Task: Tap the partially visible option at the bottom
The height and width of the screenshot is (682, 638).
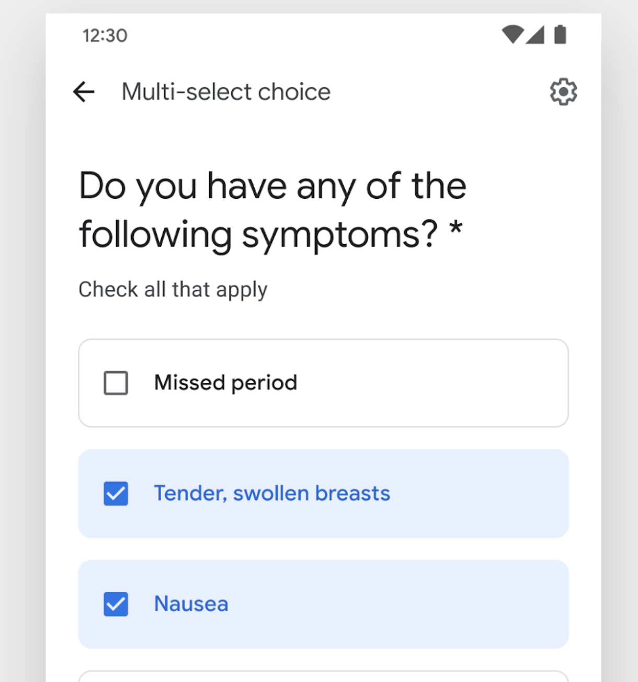Action: (x=323, y=677)
